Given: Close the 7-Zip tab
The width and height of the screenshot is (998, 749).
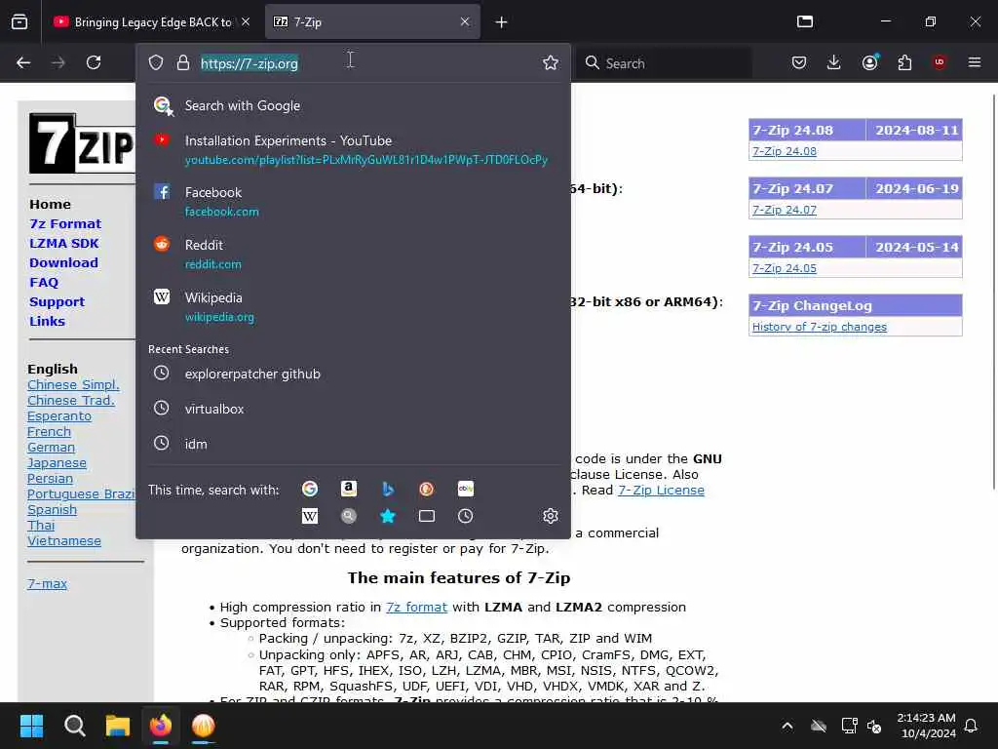Looking at the screenshot, I should (x=465, y=21).
